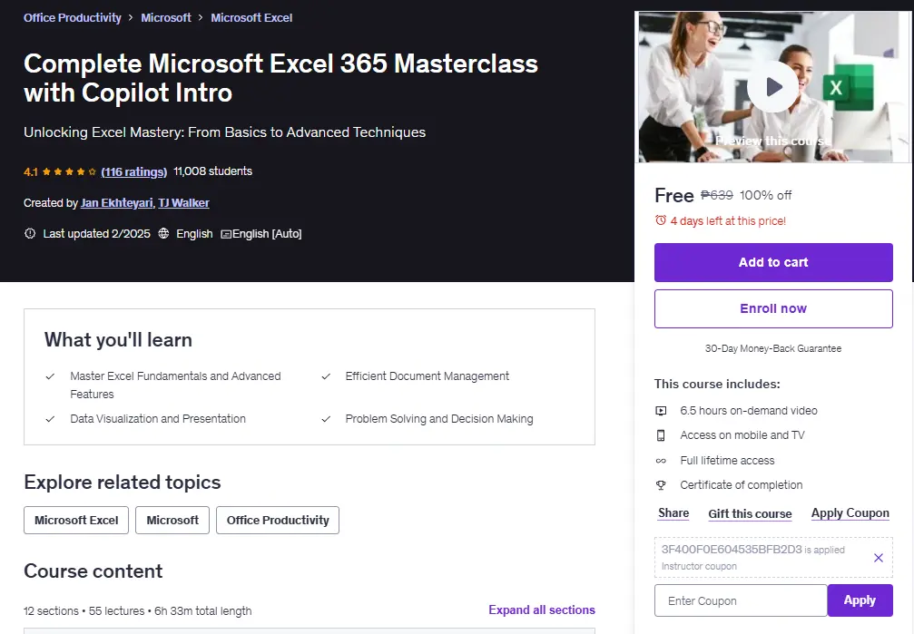Click Apply Coupon link

tap(850, 513)
